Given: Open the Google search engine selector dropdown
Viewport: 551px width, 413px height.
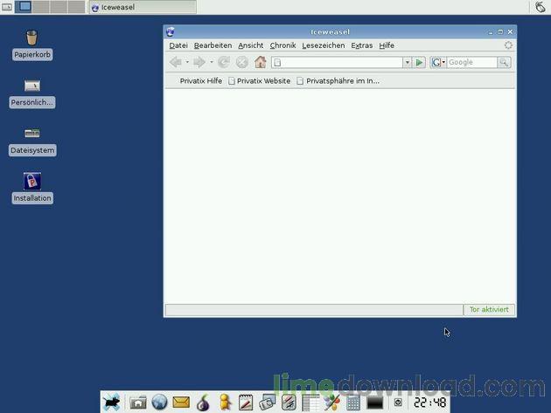Looking at the screenshot, I should click(438, 62).
